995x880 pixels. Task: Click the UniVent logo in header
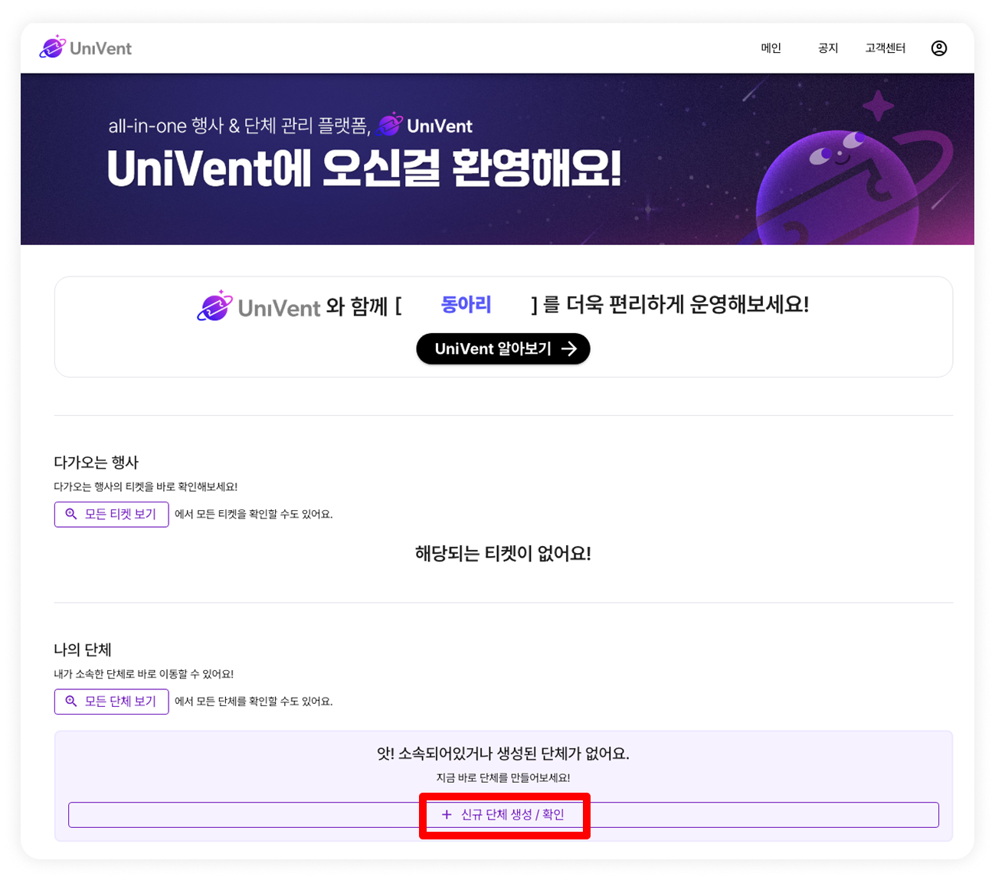click(85, 47)
